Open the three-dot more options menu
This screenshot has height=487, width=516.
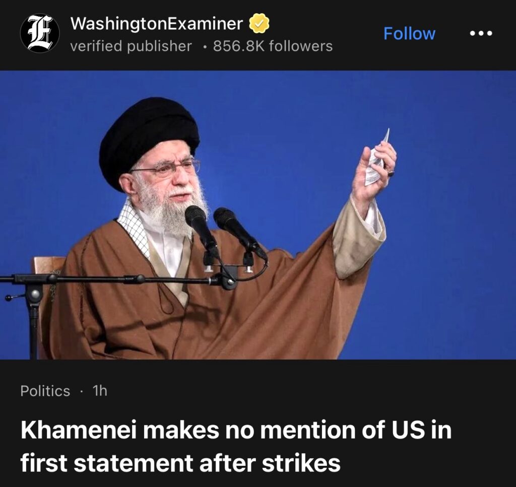pyautogui.click(x=481, y=33)
